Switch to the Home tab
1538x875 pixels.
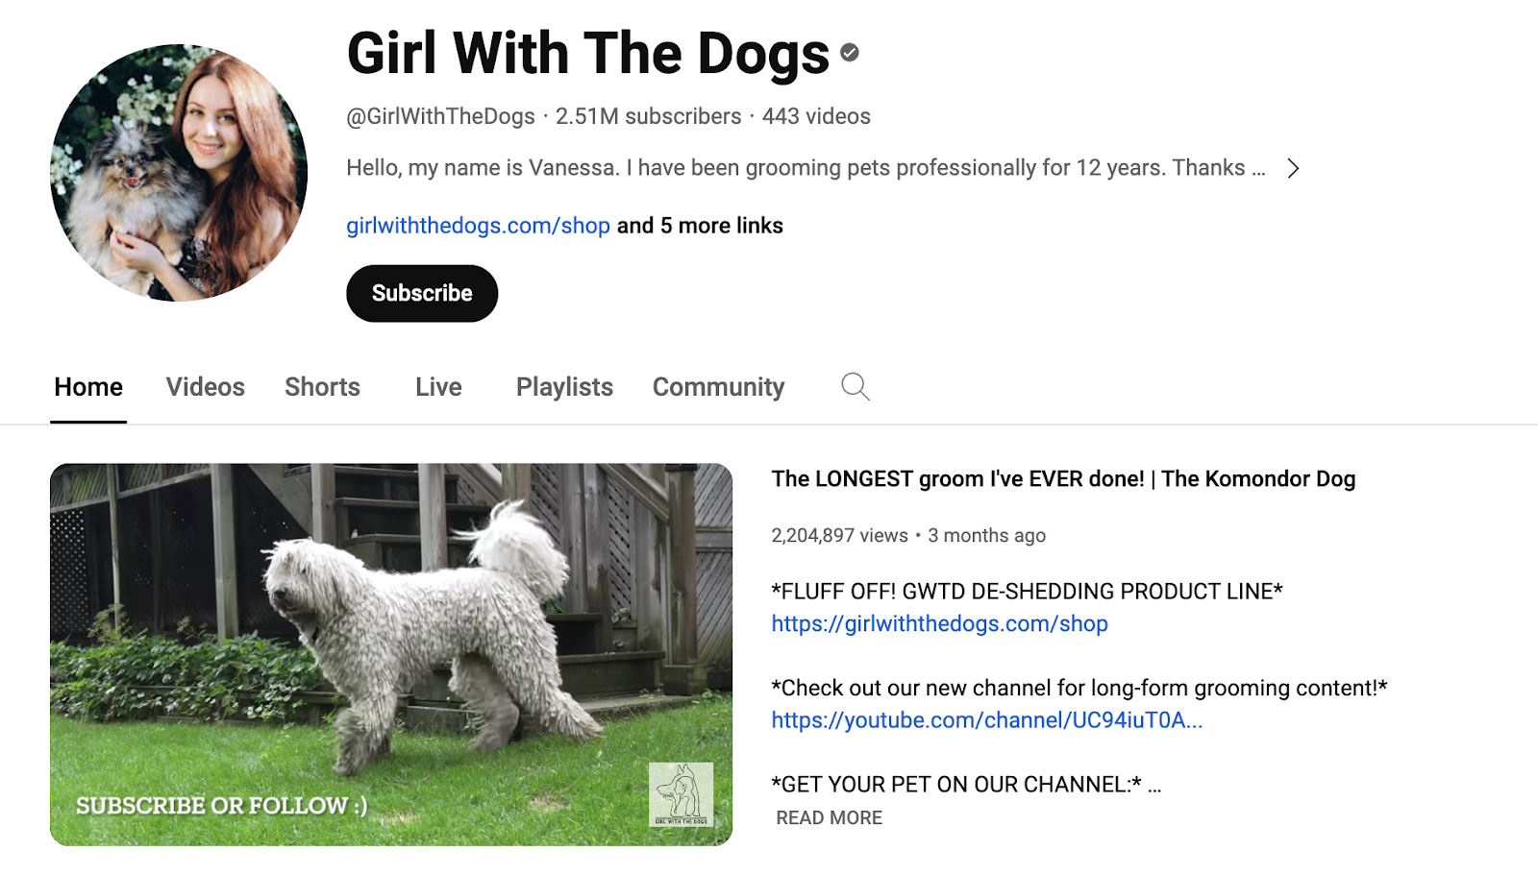(x=88, y=387)
